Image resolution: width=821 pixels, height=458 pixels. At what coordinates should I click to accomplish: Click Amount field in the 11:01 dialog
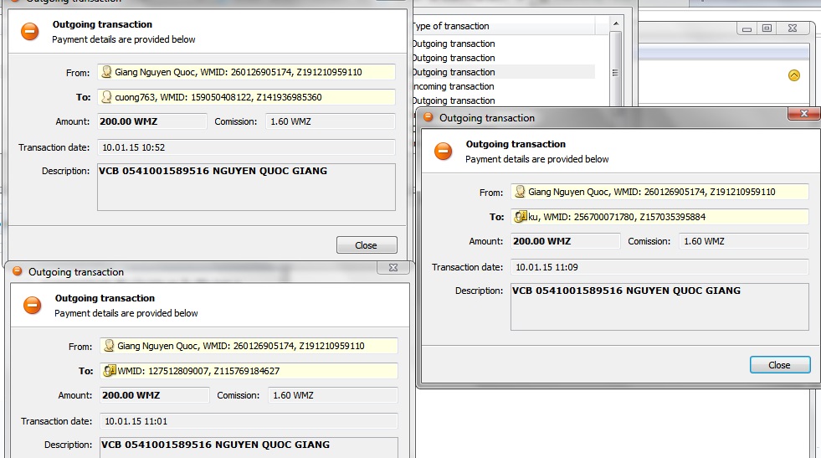tap(155, 395)
